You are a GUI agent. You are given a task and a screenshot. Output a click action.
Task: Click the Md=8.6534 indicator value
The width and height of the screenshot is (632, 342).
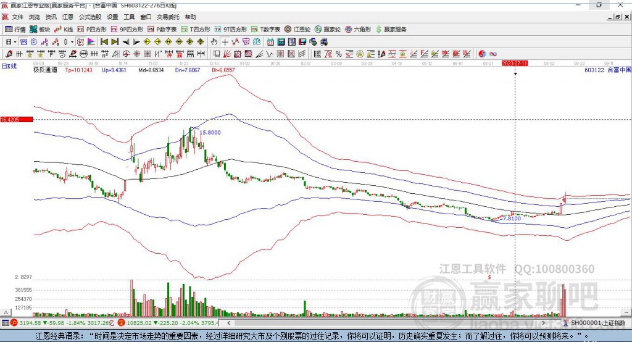pos(151,70)
